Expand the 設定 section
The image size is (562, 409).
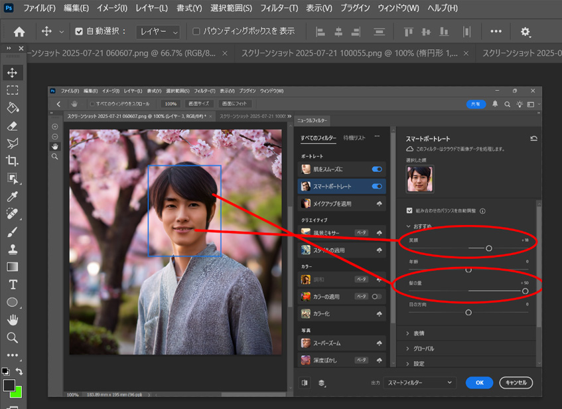(408, 364)
